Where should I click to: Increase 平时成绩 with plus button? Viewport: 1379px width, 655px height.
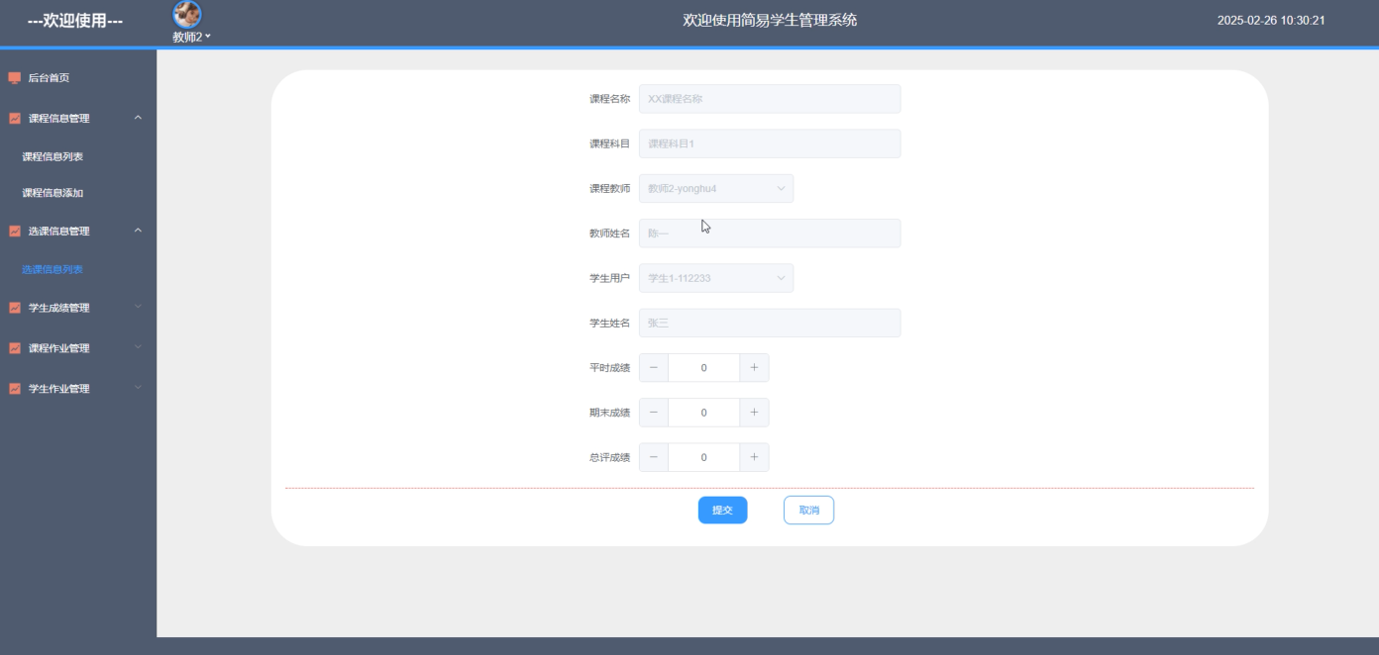[754, 368]
